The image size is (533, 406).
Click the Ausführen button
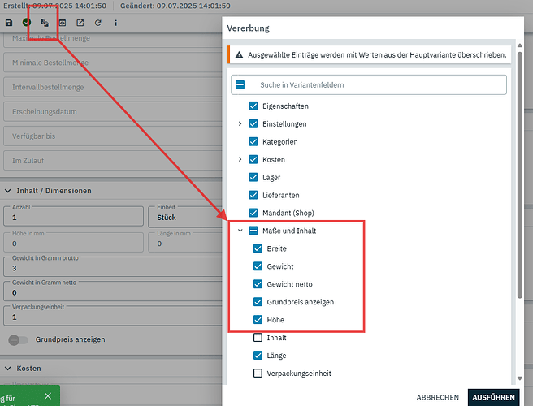coord(492,397)
